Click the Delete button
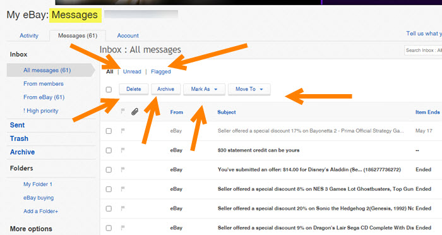 click(134, 89)
